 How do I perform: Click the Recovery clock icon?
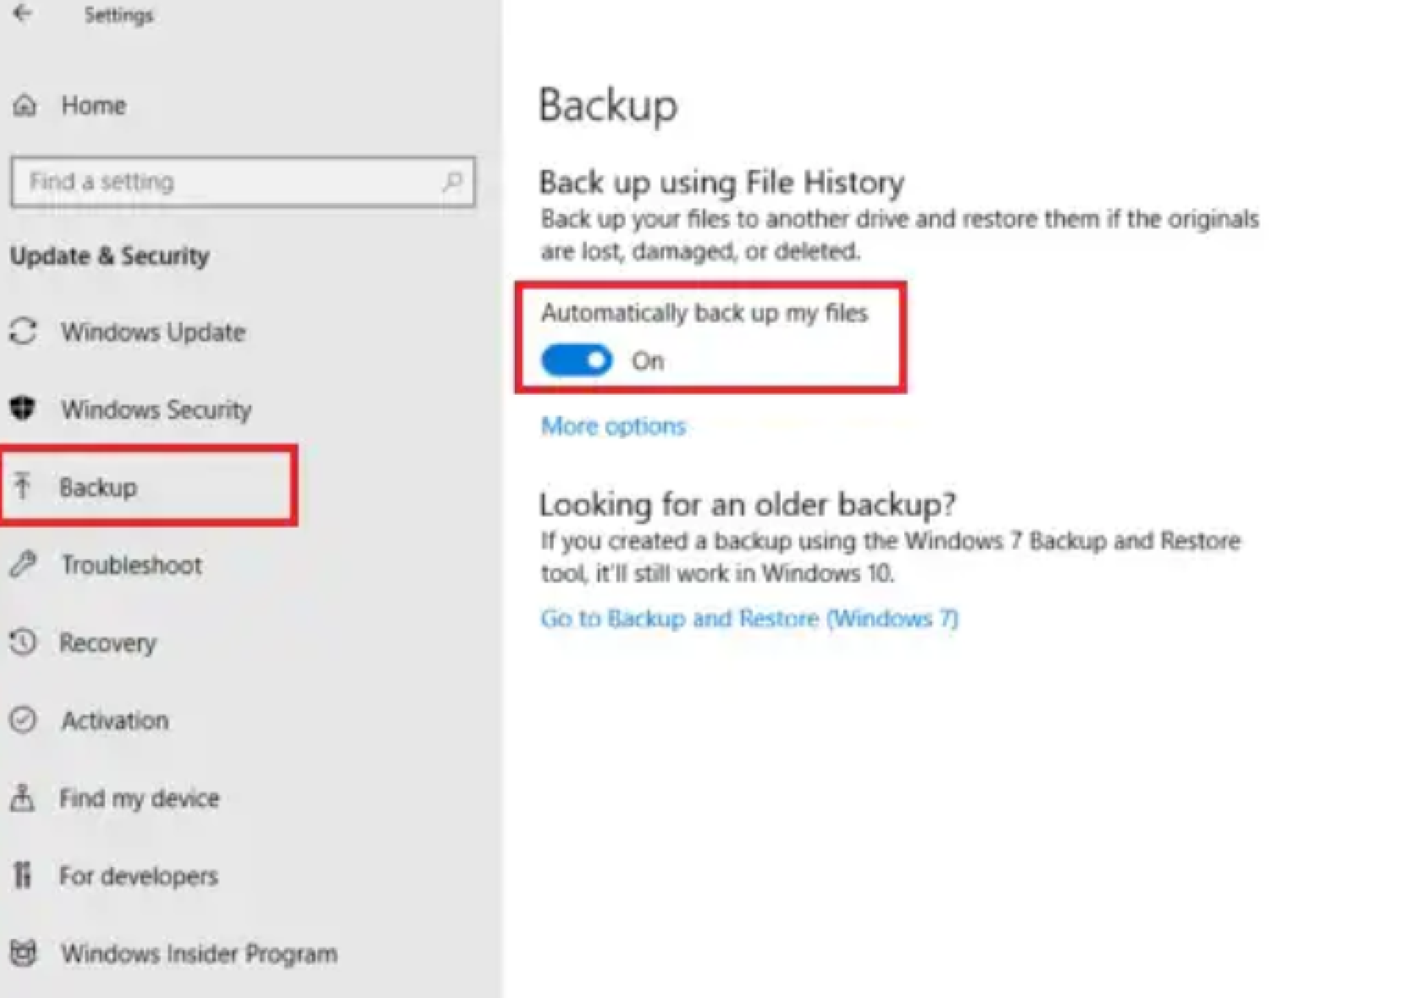click(23, 642)
